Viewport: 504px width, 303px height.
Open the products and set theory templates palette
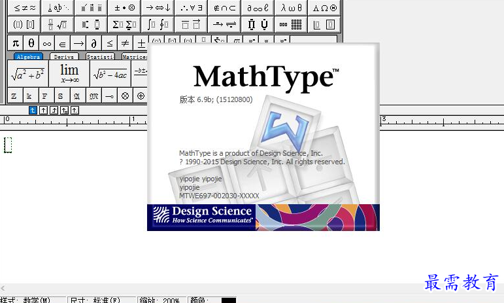[x=258, y=24]
